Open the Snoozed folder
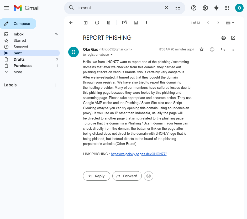Viewport: 247px width, 219px height. tap(30, 47)
